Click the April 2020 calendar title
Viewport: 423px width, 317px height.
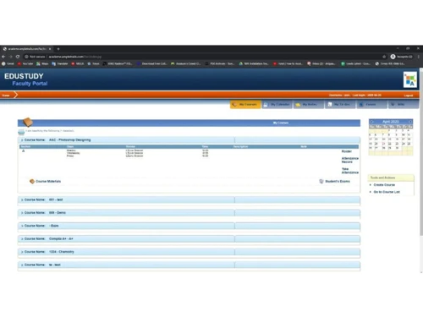pos(391,122)
